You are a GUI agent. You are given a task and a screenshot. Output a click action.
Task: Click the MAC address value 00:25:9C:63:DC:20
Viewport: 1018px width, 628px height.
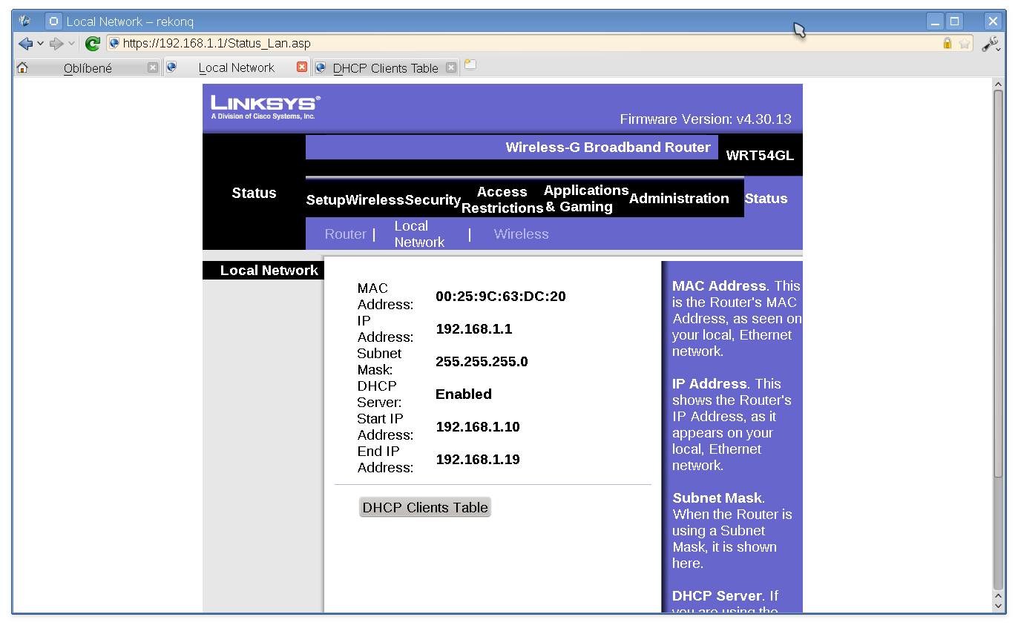tap(501, 297)
